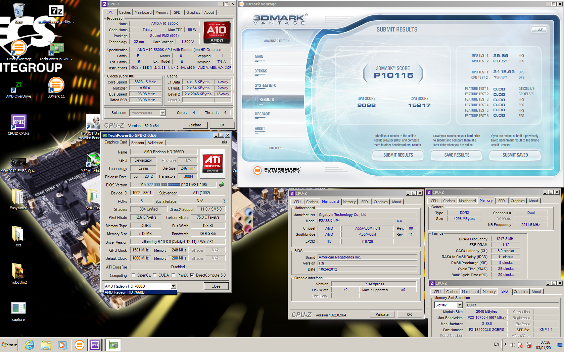Image resolution: width=564 pixels, height=352 pixels.
Task: Select AMD Radeon HD 7660D in dropdown list
Action: pyautogui.click(x=140, y=292)
